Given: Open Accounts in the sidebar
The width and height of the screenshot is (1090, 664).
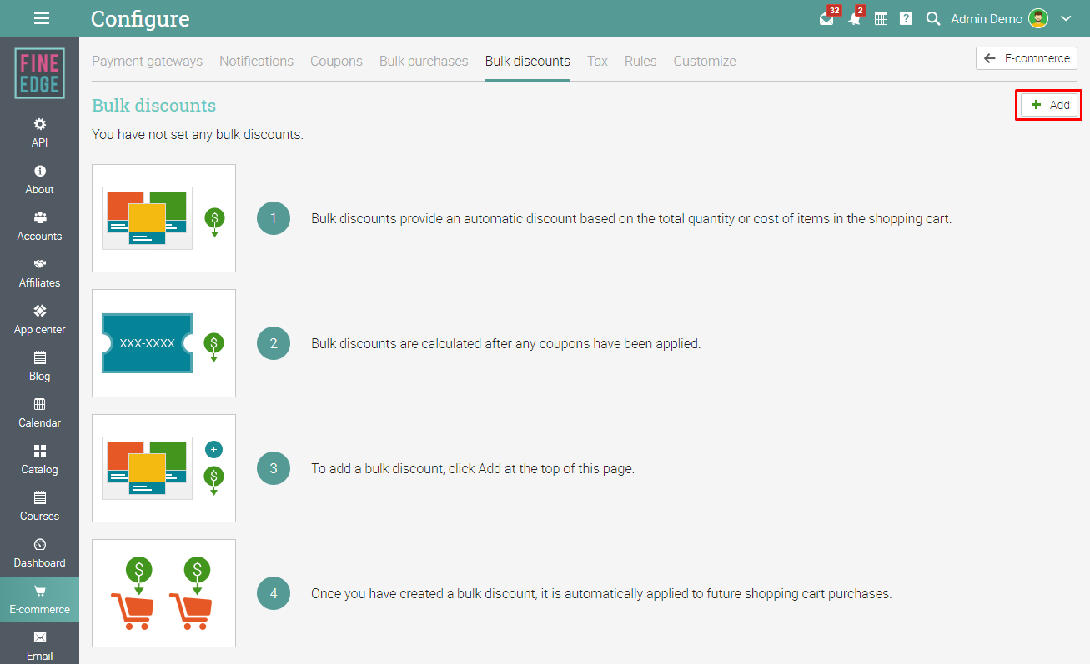Looking at the screenshot, I should pos(39,226).
